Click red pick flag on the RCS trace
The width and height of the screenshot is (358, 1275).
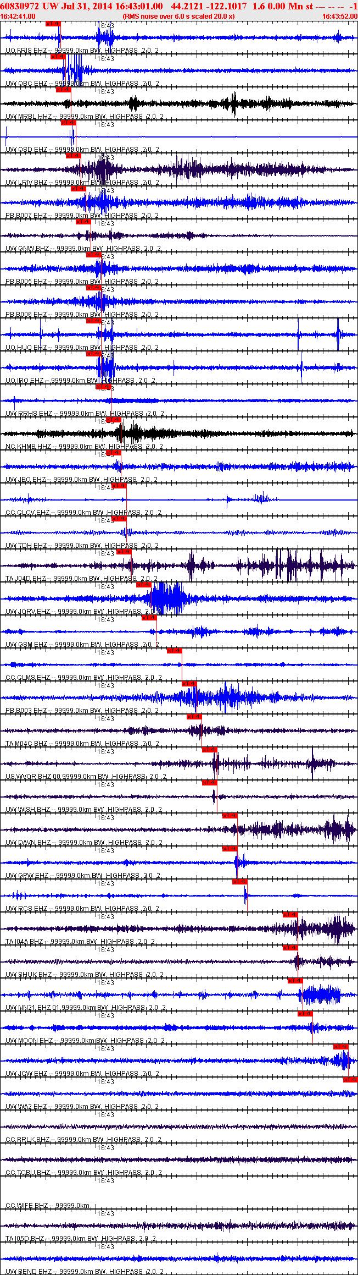[x=240, y=882]
